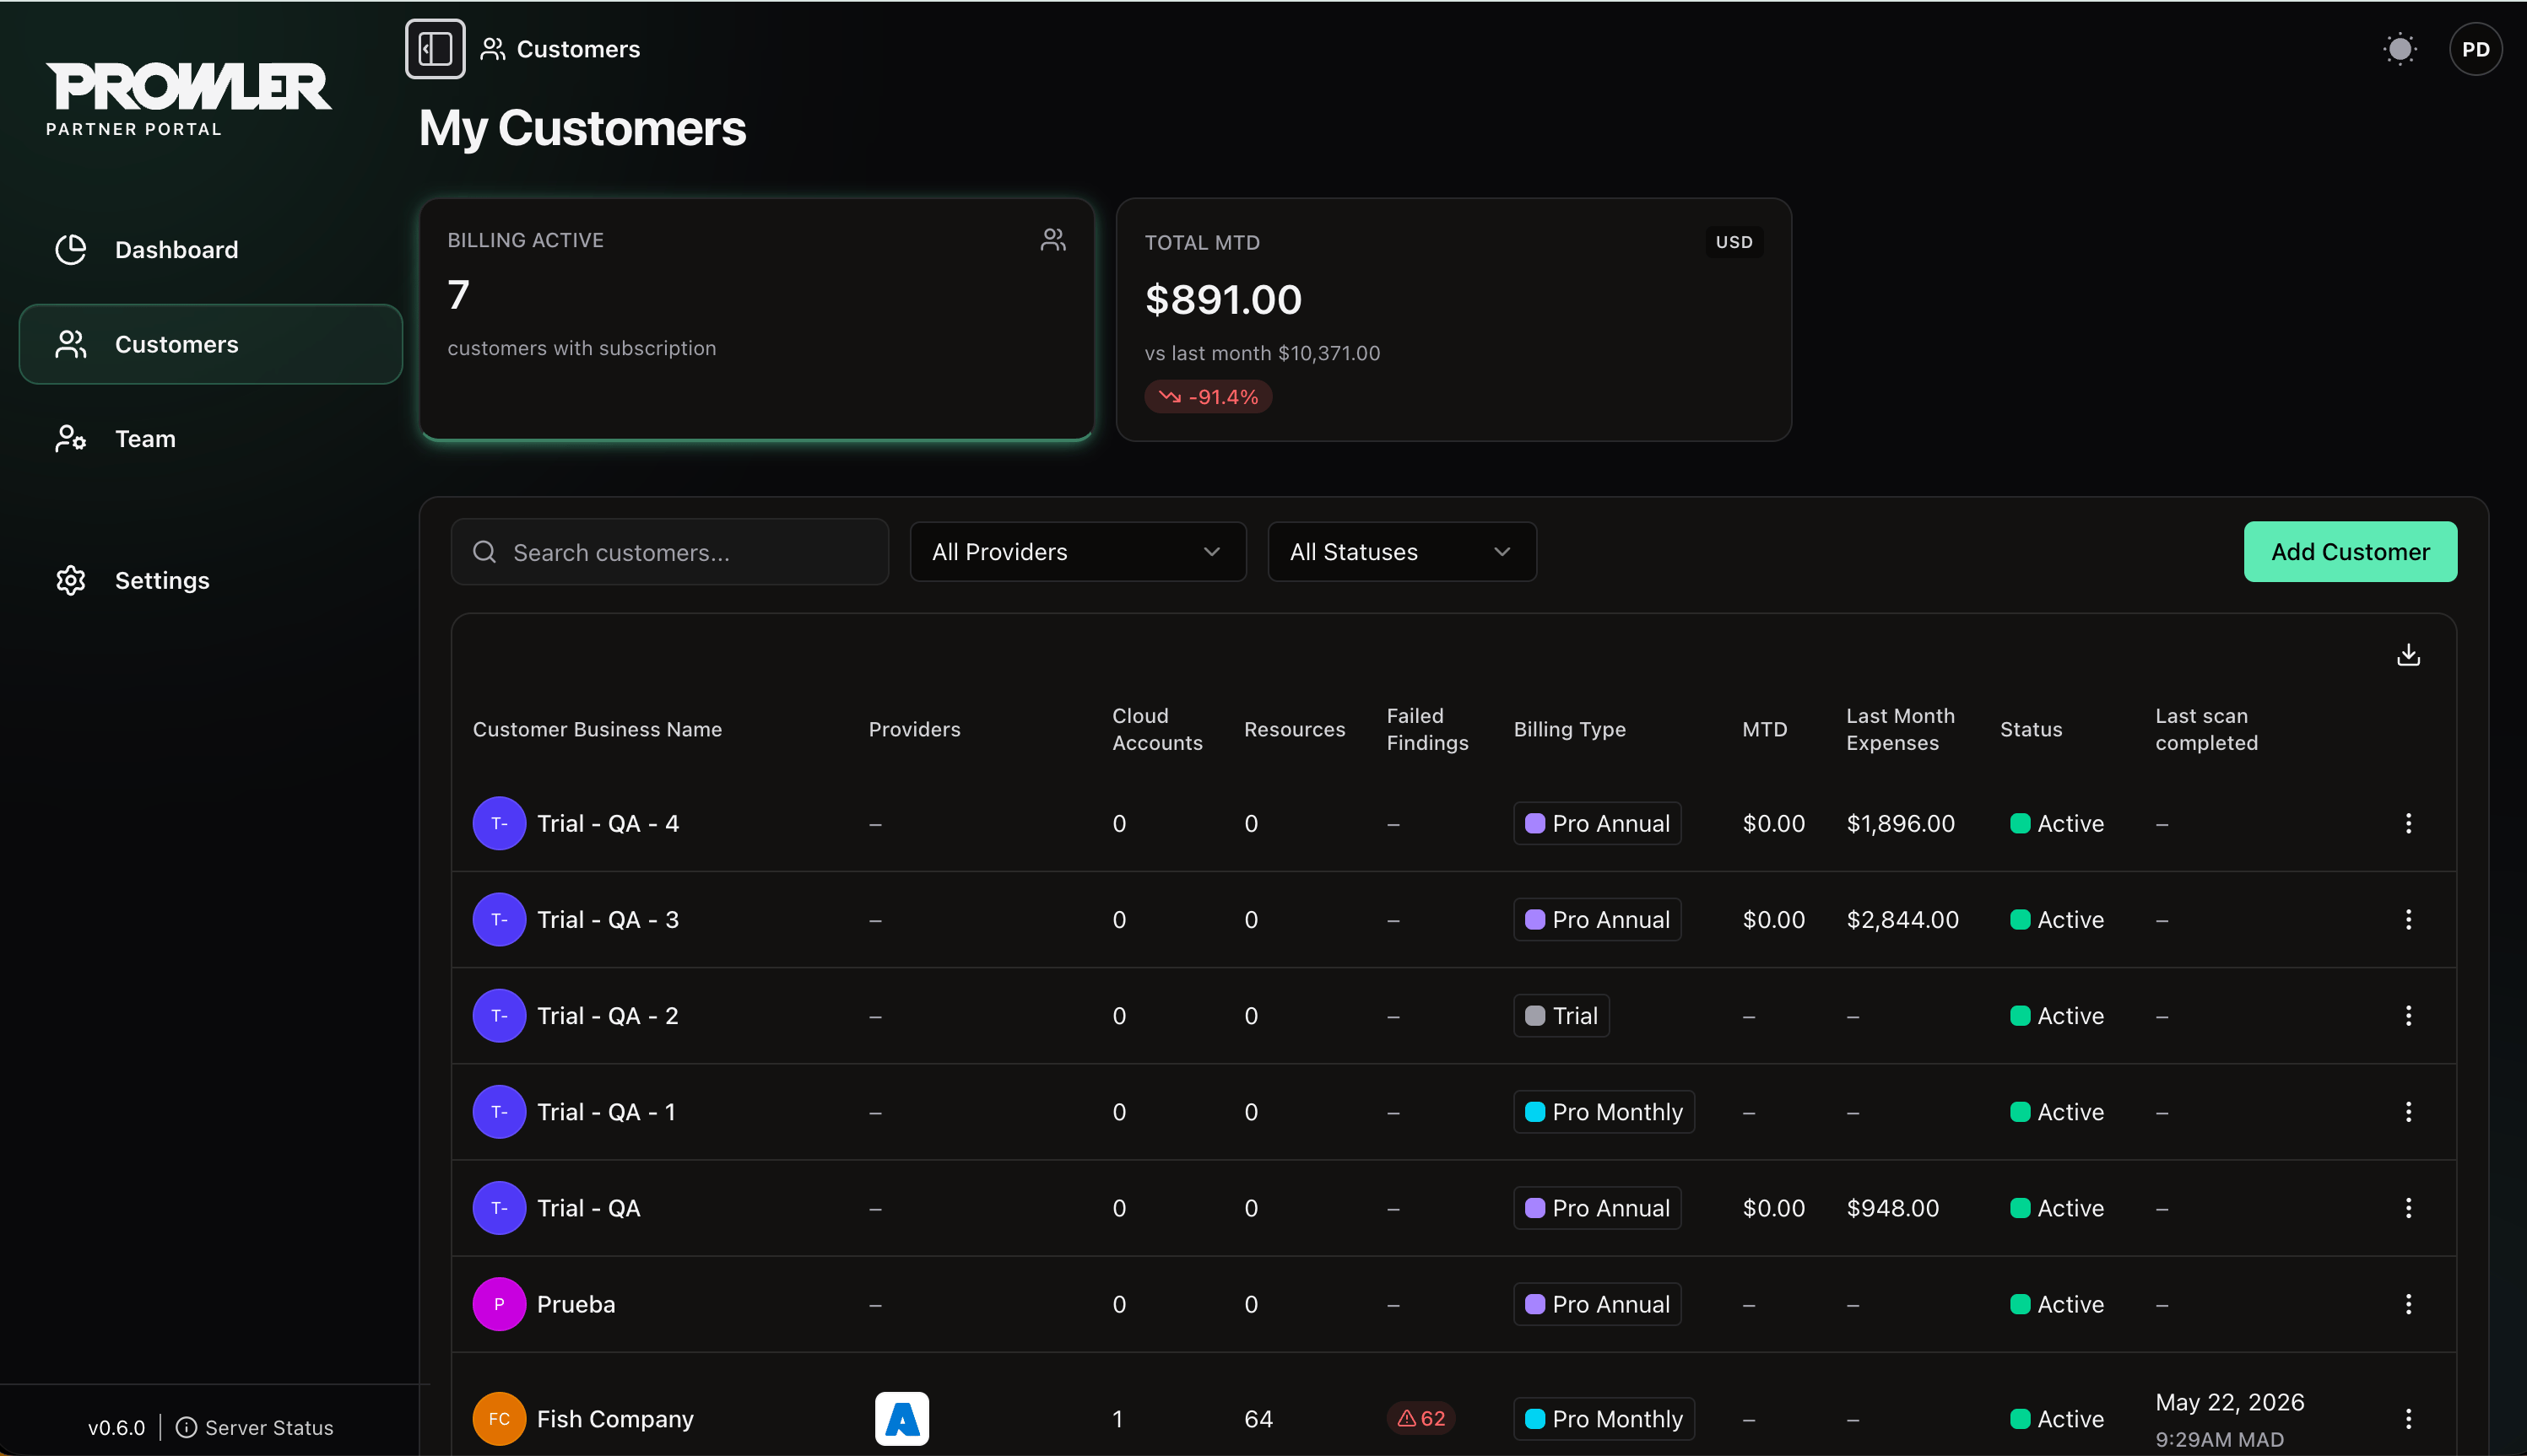The height and width of the screenshot is (1456, 2527).
Task: Open the PD user avatar menu
Action: tap(2475, 49)
